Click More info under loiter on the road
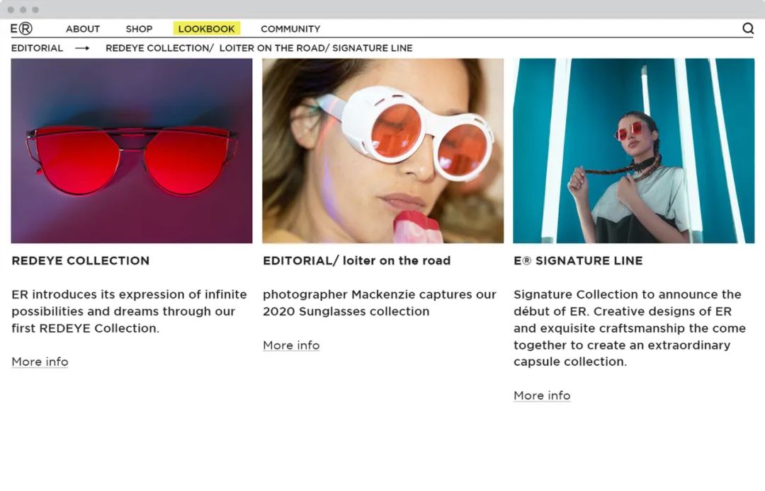The width and height of the screenshot is (765, 491). (291, 345)
